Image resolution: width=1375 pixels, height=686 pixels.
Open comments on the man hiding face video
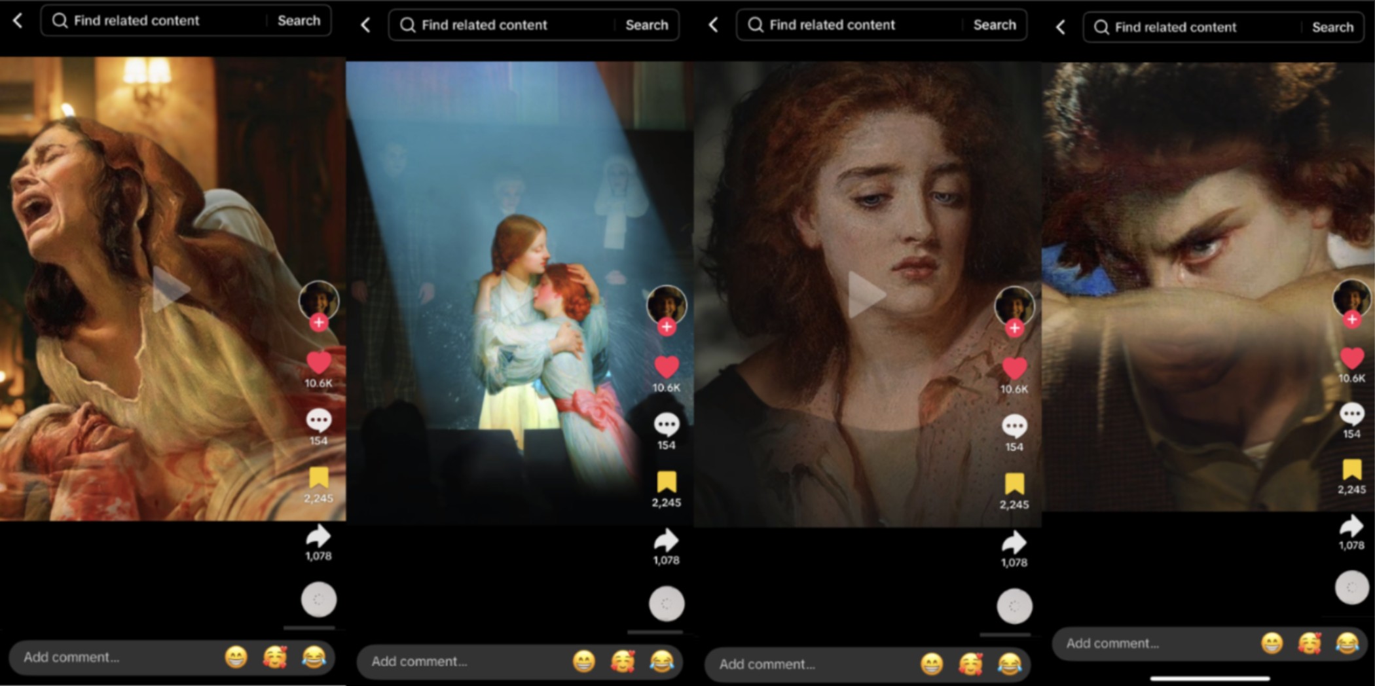point(1352,414)
